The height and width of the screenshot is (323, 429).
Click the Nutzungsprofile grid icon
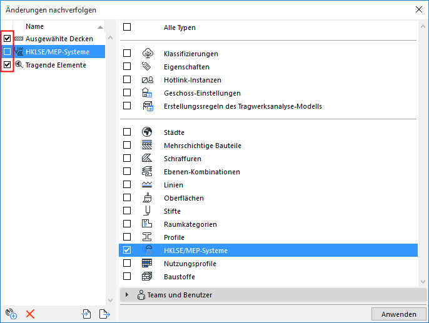coord(147,263)
